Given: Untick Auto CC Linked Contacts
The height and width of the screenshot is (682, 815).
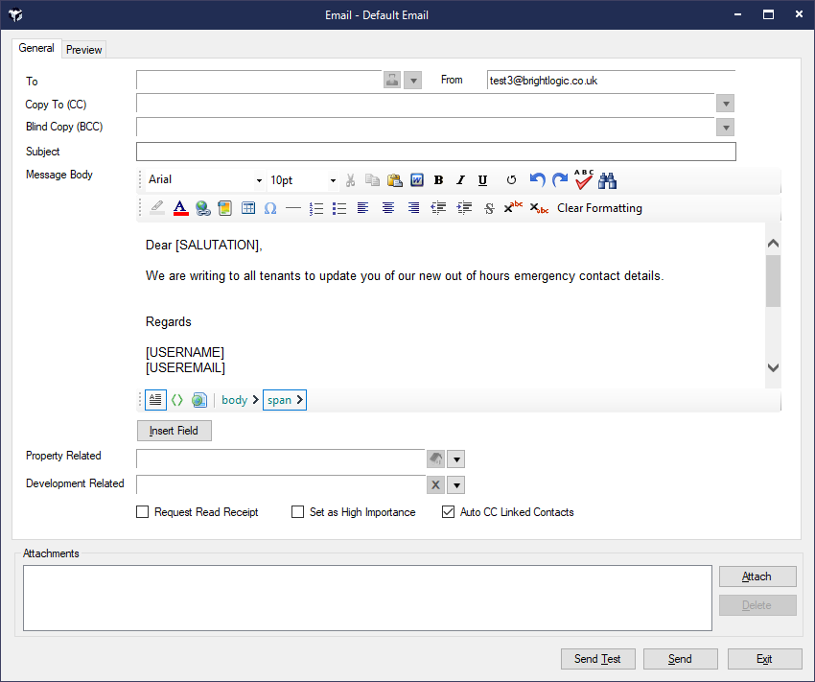Looking at the screenshot, I should (448, 512).
